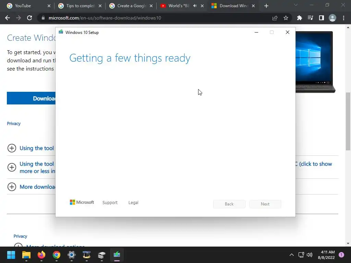Click the Next button in setup
Viewport: 351px width, 263px height.
[x=265, y=204]
